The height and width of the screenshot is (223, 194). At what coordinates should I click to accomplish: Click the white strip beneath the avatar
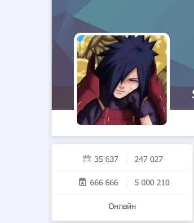point(123,131)
